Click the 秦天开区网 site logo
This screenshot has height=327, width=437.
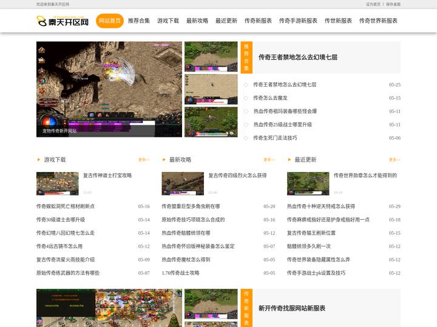(x=63, y=21)
